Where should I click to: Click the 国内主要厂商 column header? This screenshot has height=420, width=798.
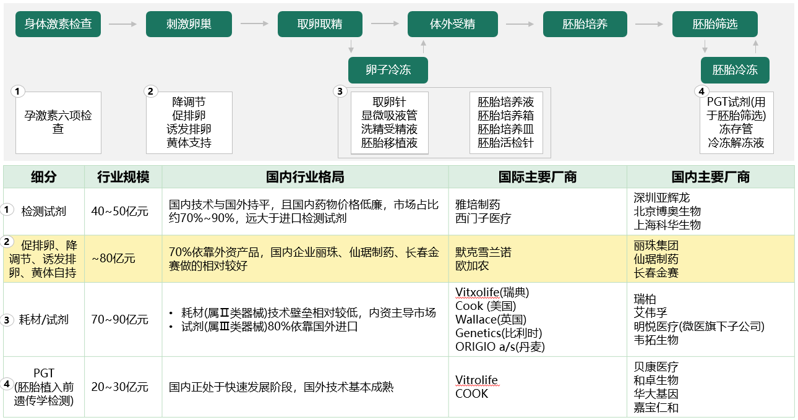tap(711, 177)
